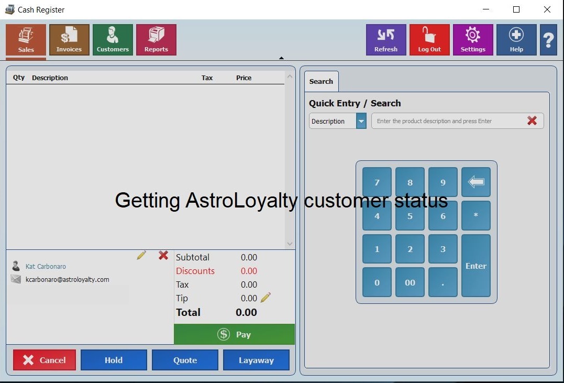Click the red Cancel button

click(45, 360)
